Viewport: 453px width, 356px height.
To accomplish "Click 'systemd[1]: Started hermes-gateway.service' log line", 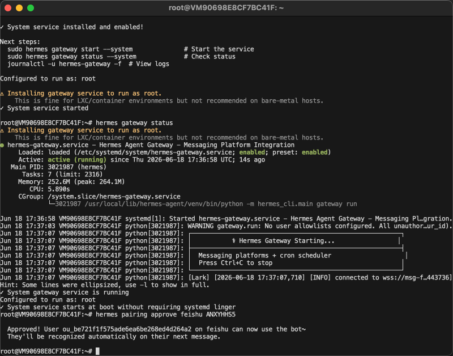I will point(226,219).
